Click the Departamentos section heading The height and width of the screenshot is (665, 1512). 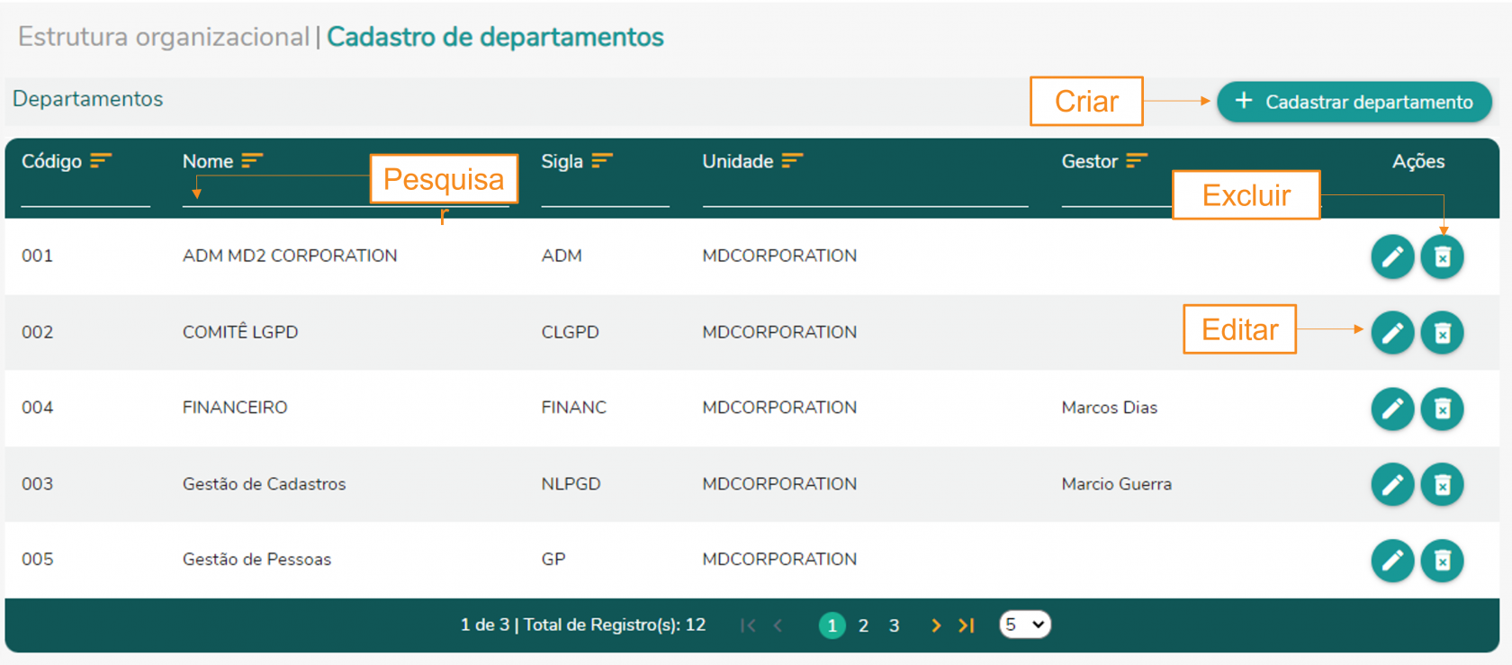coord(87,99)
